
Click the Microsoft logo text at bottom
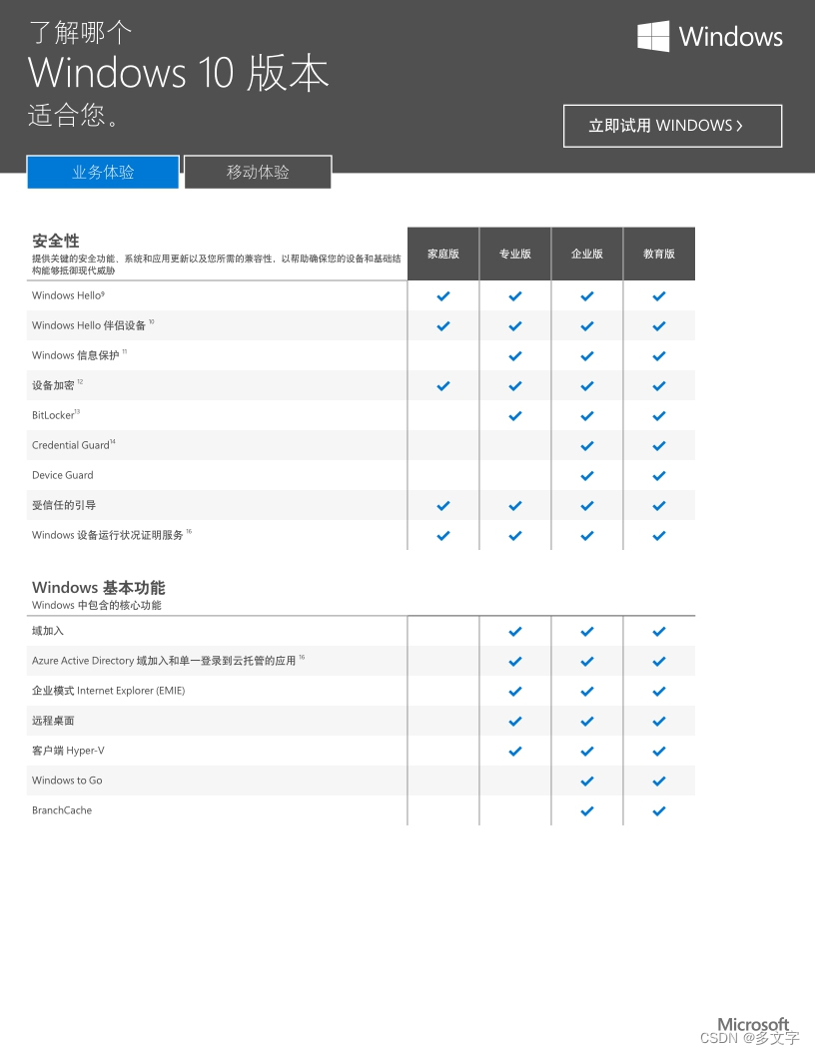(x=753, y=1024)
